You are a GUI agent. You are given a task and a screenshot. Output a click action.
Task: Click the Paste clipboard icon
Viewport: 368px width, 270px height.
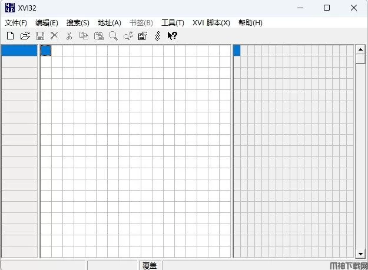(x=98, y=36)
